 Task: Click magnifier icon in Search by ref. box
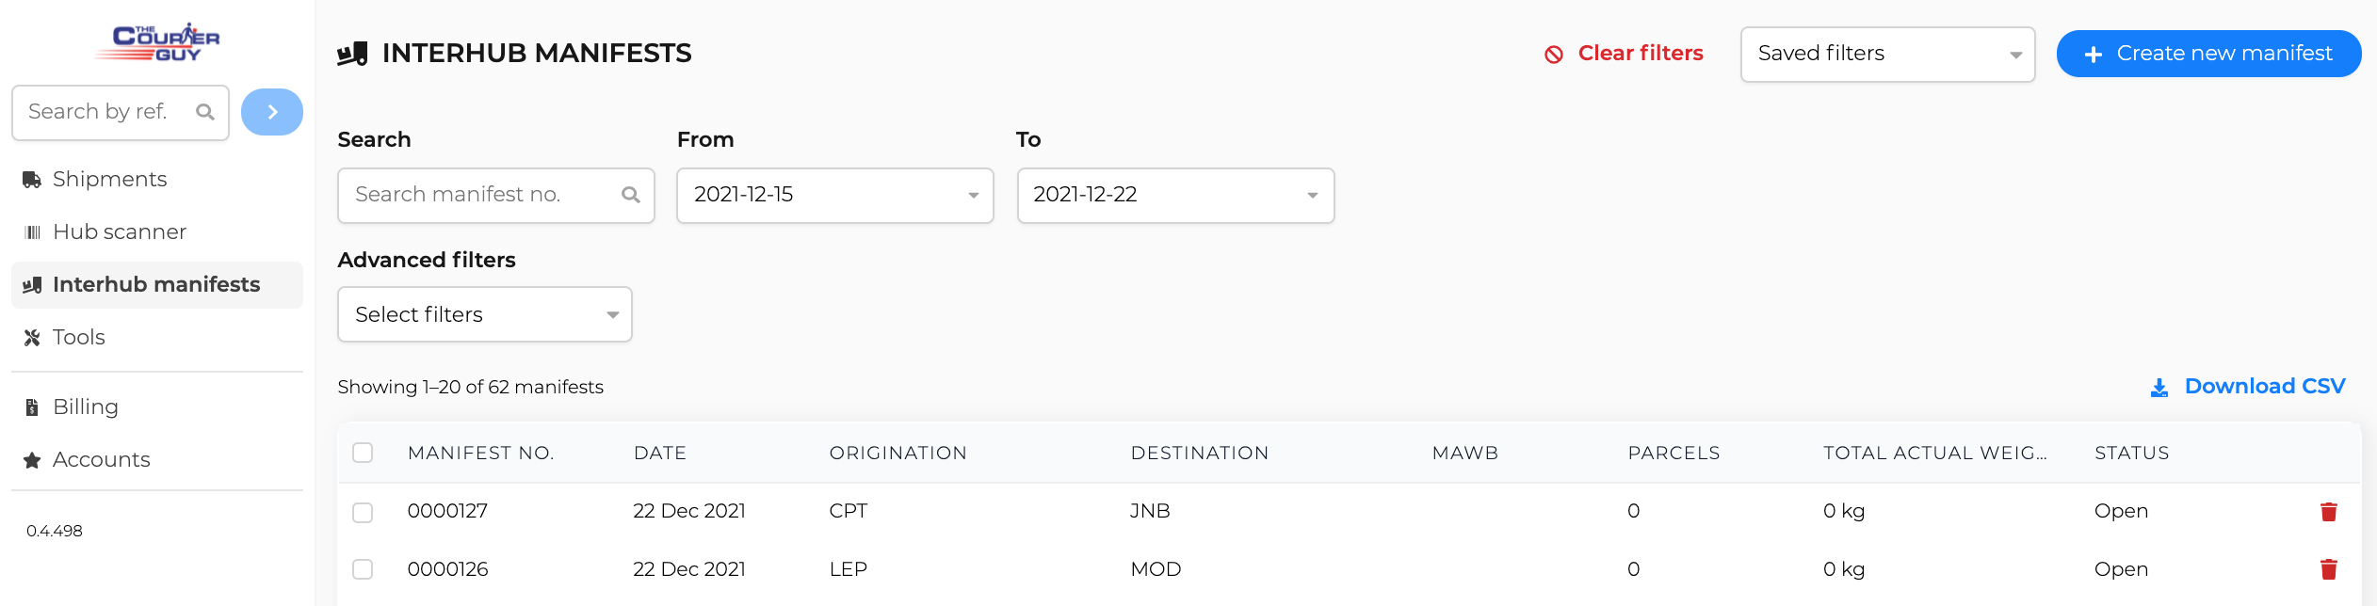pos(204,112)
